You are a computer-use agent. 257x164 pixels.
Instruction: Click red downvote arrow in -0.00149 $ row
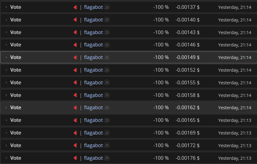(x=75, y=57)
